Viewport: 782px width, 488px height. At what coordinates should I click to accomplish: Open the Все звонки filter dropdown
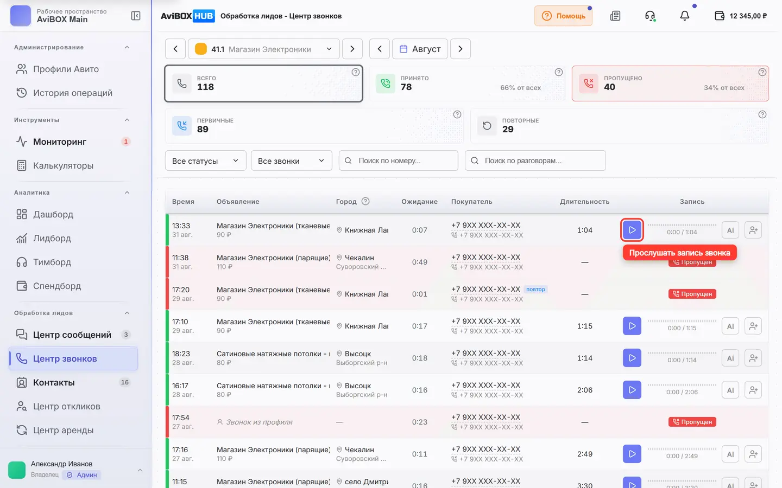pyautogui.click(x=292, y=160)
